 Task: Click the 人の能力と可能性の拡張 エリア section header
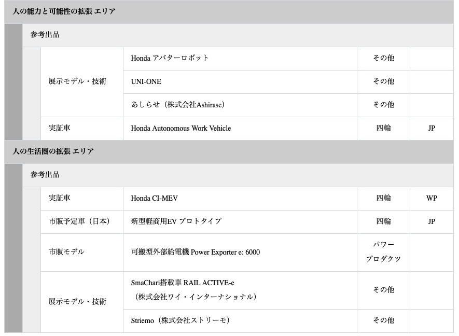point(64,11)
